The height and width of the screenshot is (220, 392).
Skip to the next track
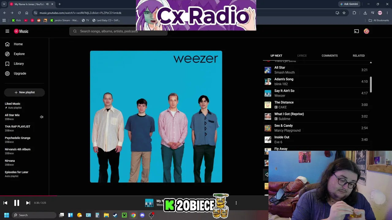click(28, 203)
